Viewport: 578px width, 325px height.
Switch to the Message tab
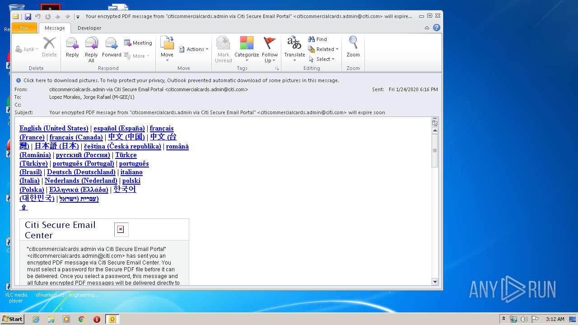point(55,28)
